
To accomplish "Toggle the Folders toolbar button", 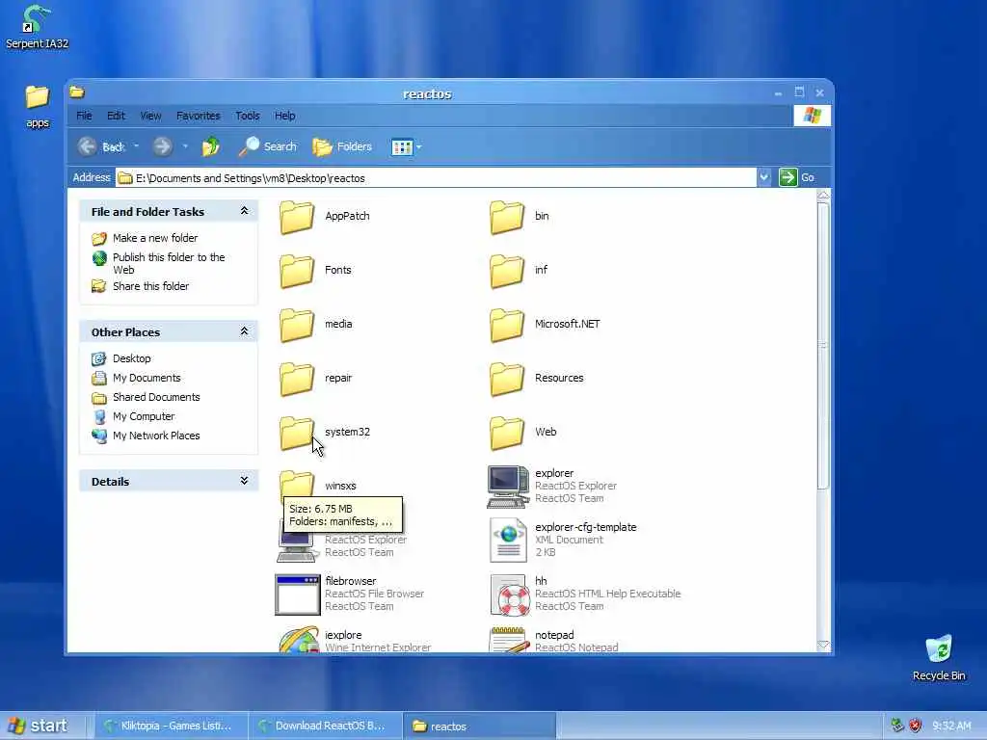I will click(342, 146).
